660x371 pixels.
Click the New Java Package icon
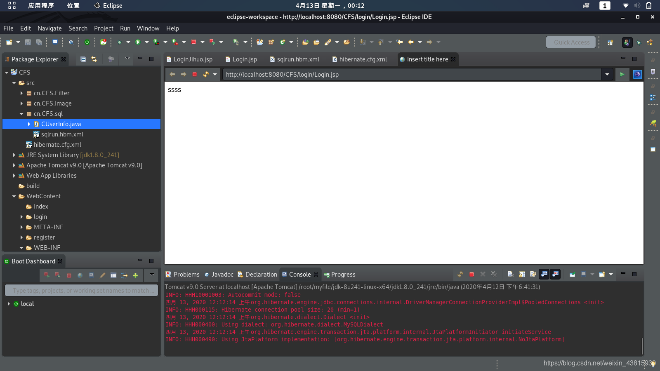point(271,42)
